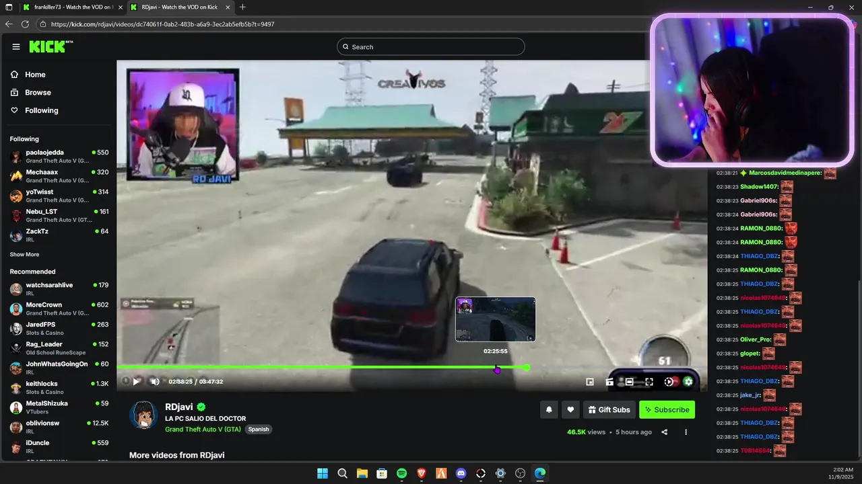This screenshot has width=862, height=484.
Task: Click the video progress bar handle
Action: tap(527, 367)
